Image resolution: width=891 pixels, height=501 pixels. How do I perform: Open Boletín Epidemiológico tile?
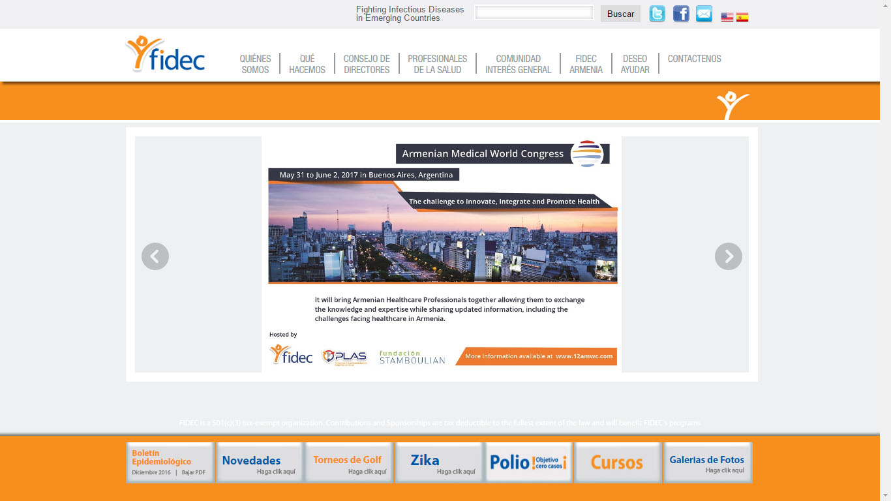pos(170,463)
